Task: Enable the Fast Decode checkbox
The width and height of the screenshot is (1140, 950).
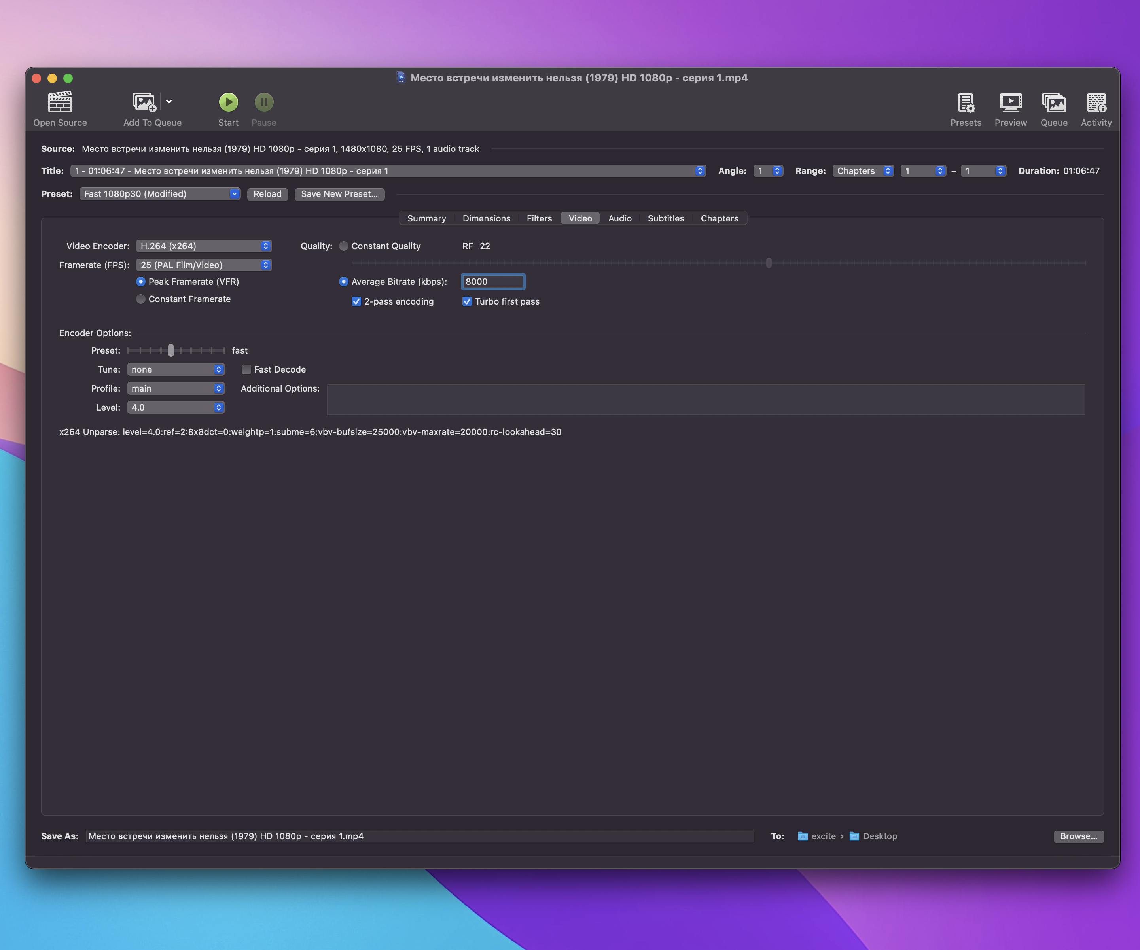Action: pos(246,369)
